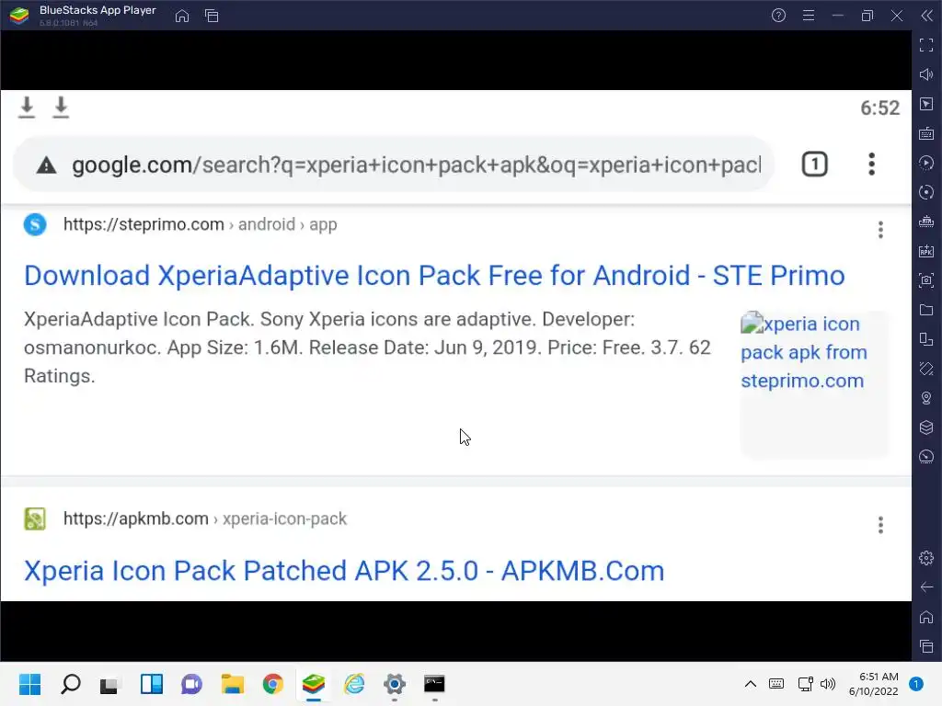Open the Windows Start menu
This screenshot has height=706, width=942.
click(x=29, y=684)
